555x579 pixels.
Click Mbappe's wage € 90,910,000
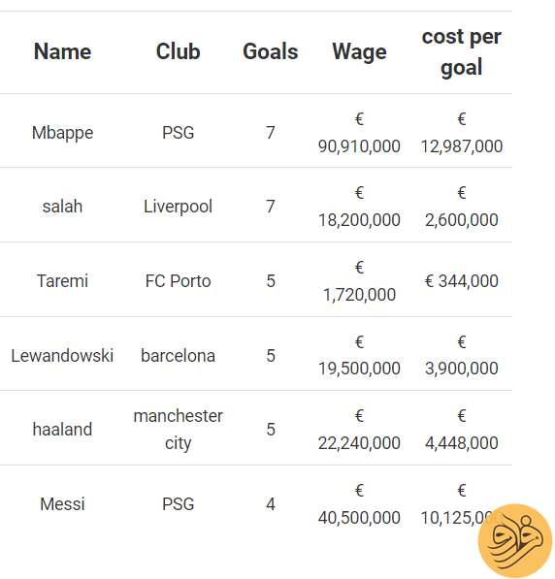tap(360, 133)
